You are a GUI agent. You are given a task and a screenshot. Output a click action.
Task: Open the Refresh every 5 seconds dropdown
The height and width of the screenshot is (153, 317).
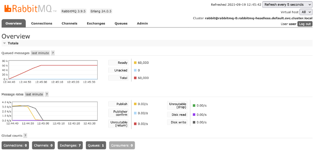(x=287, y=4)
